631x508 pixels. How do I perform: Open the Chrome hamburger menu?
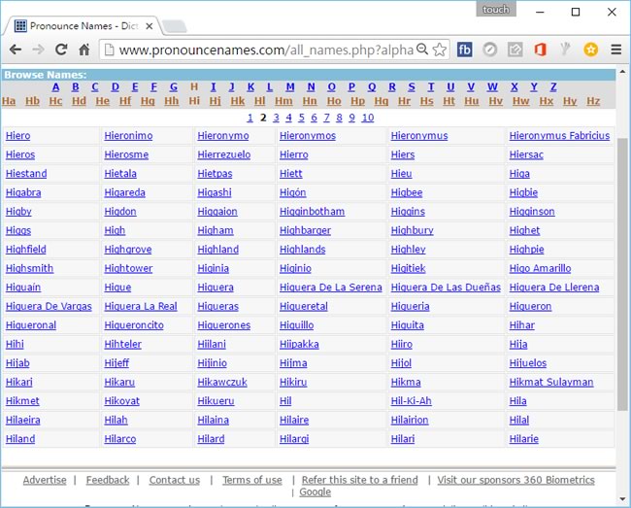pyautogui.click(x=615, y=50)
